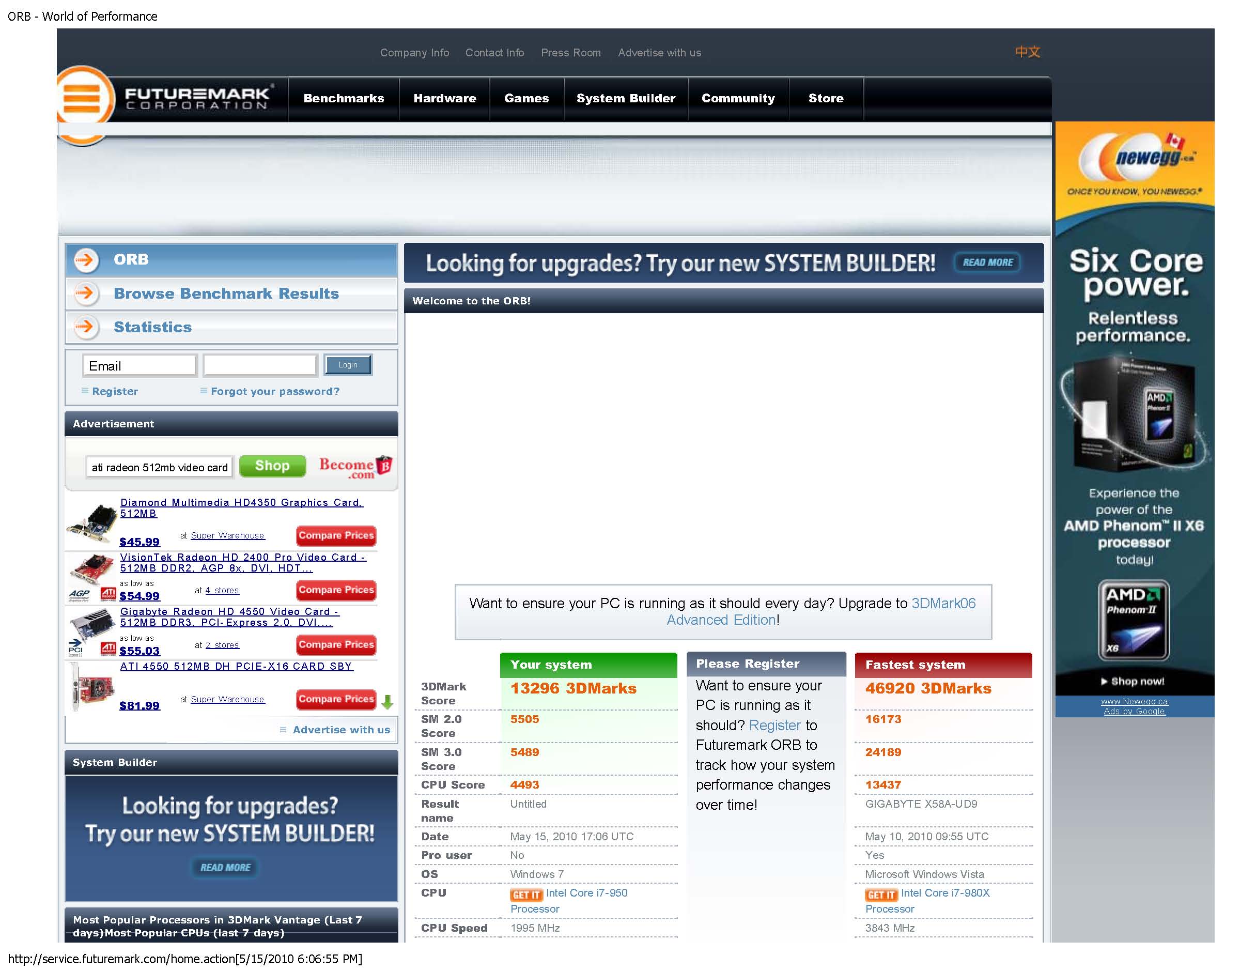The height and width of the screenshot is (971, 1256).
Task: Click the green Shop button
Action: point(273,466)
